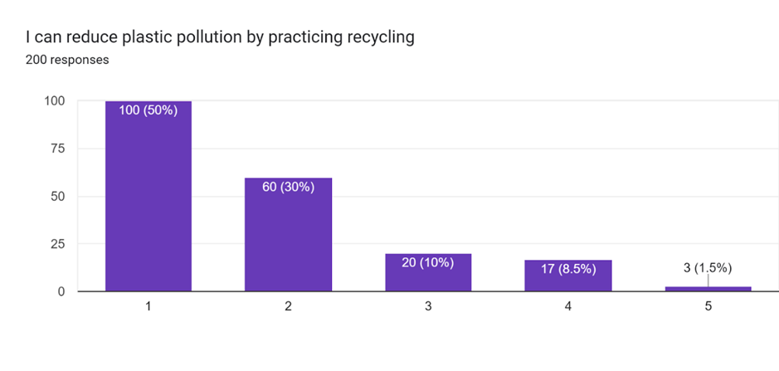Select x-axis label 5
This screenshot has width=779, height=371.
[708, 306]
